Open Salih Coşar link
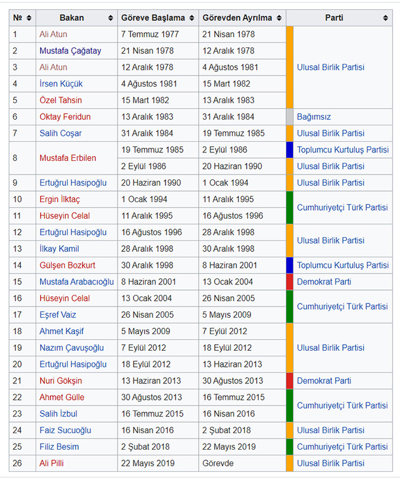 pyautogui.click(x=60, y=133)
